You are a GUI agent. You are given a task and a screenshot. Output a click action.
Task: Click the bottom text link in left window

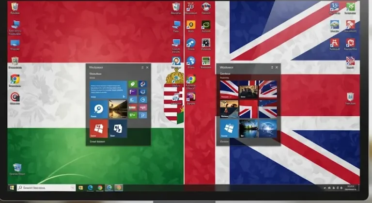(x=97, y=141)
